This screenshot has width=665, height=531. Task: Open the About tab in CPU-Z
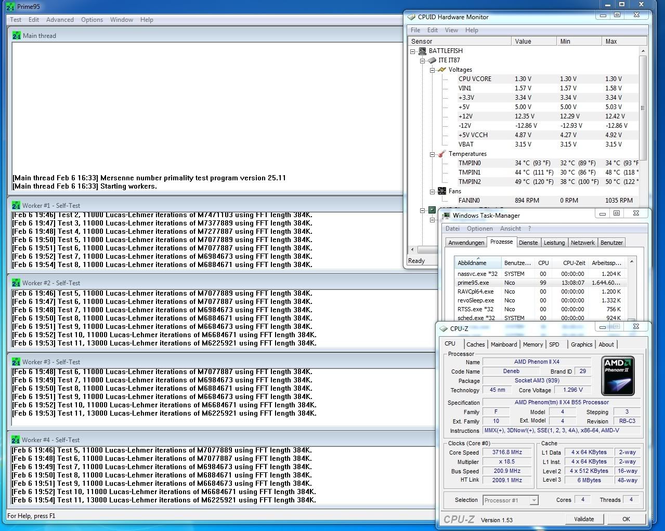coord(606,344)
